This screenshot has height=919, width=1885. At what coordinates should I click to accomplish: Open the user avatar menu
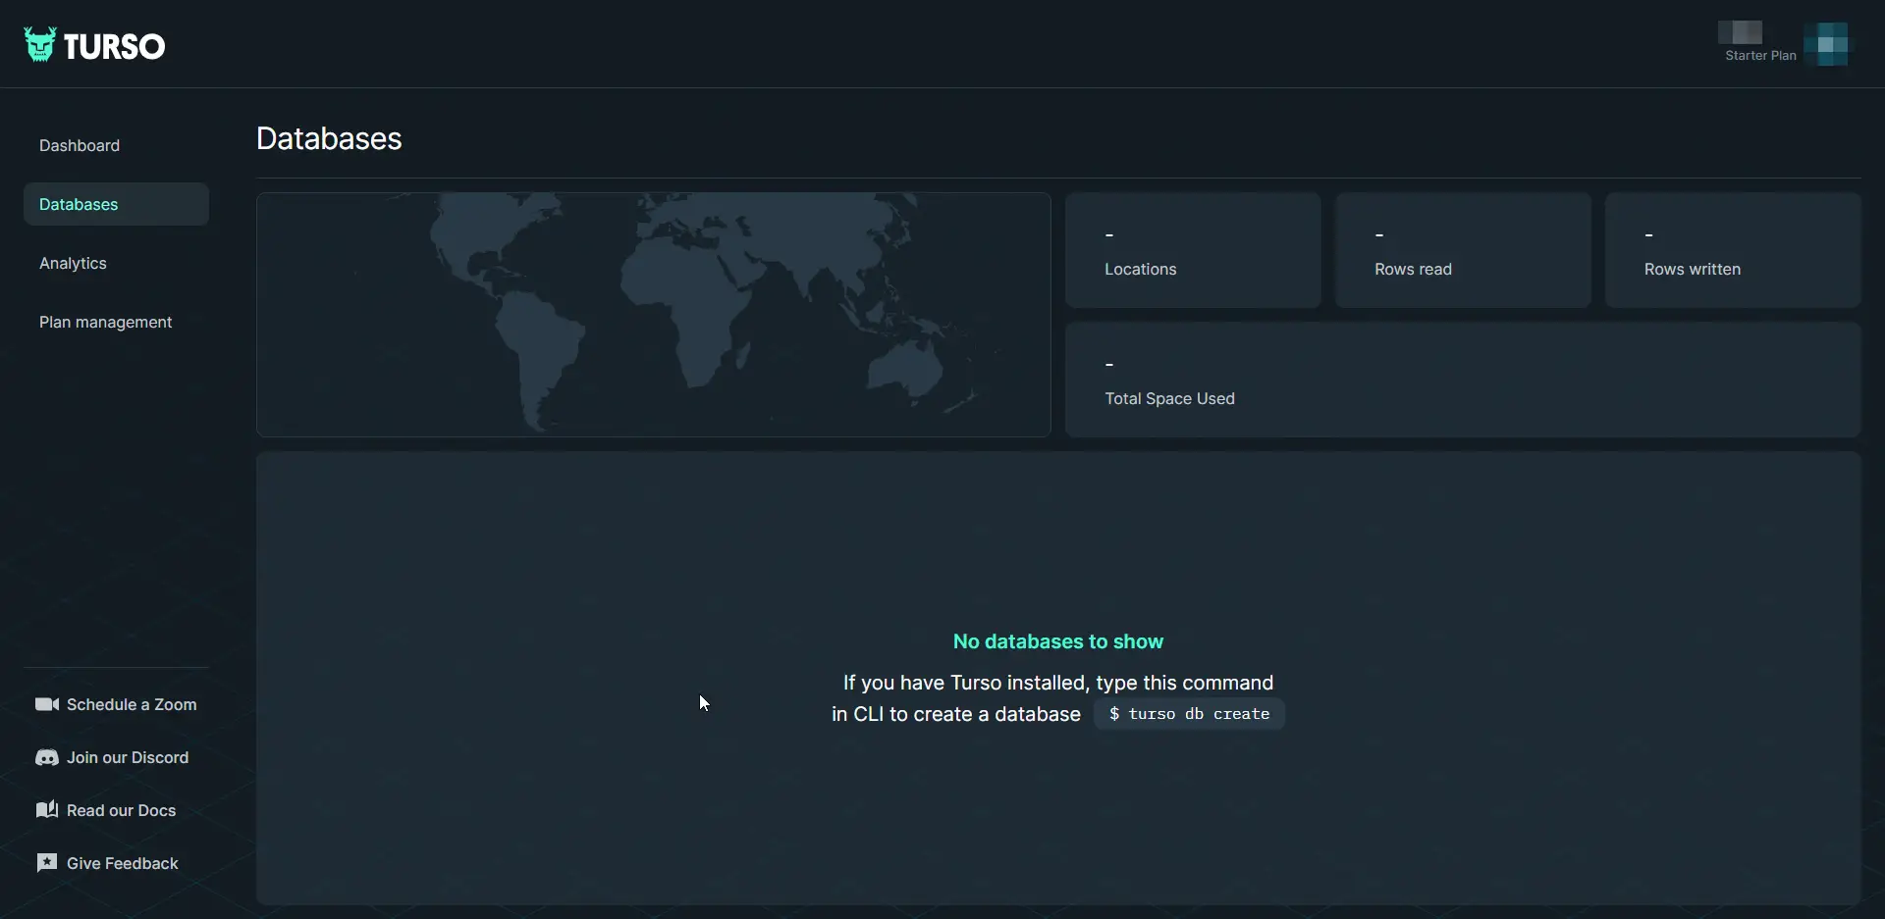point(1826,44)
